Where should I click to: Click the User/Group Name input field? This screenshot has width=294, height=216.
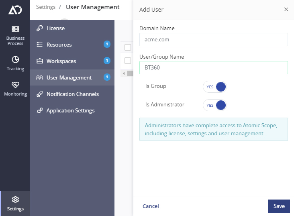pos(214,68)
